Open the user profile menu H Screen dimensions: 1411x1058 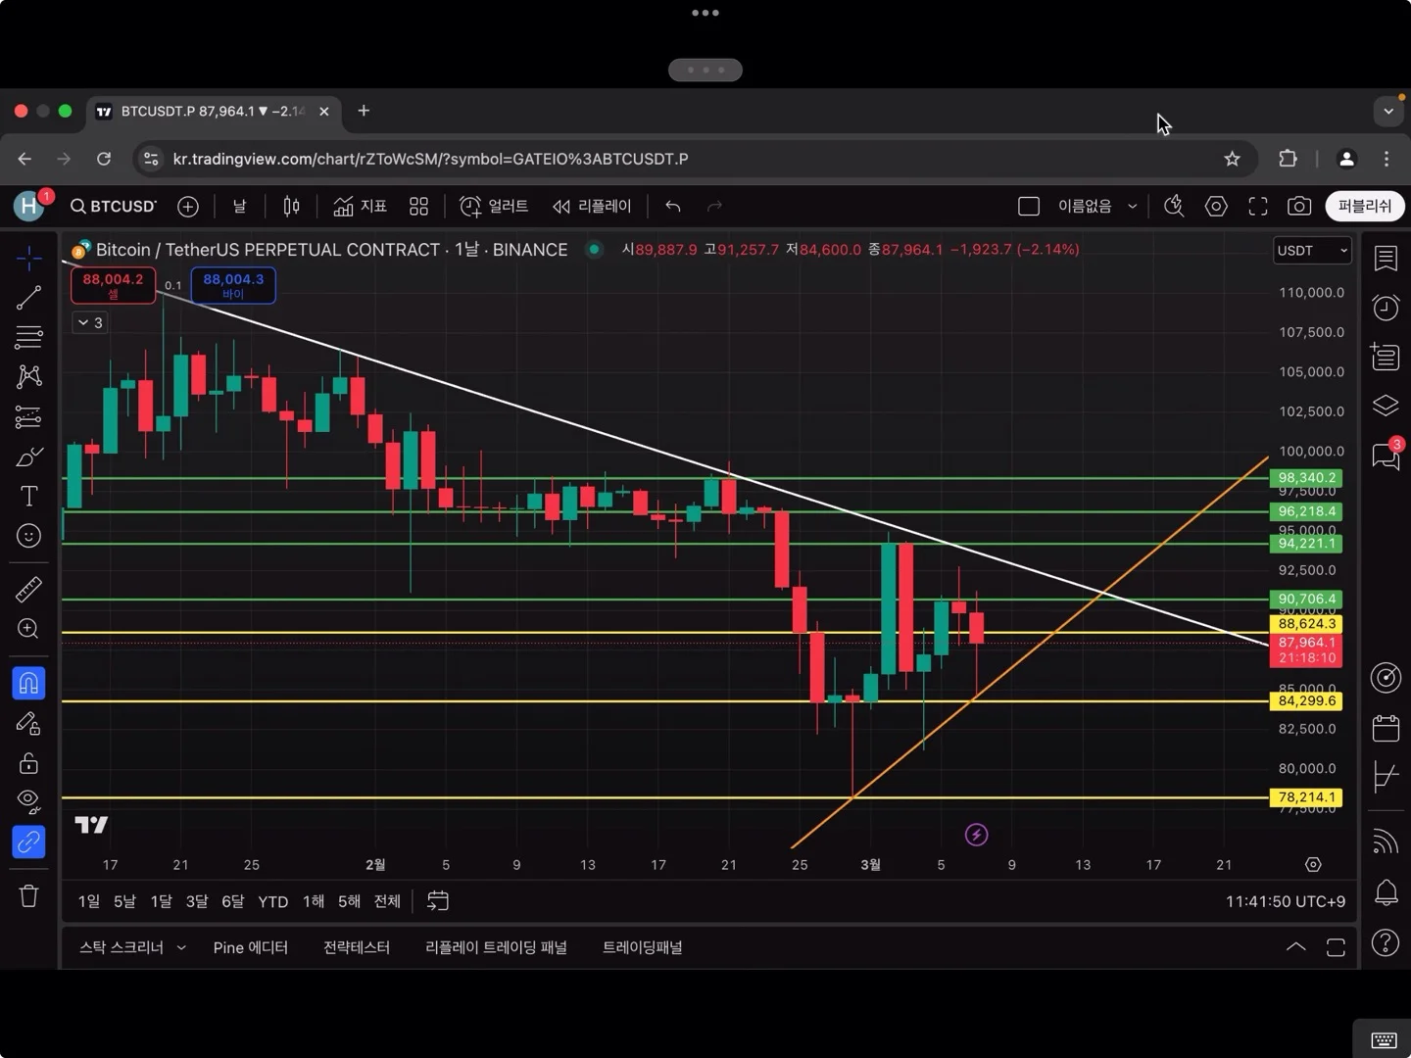click(29, 206)
